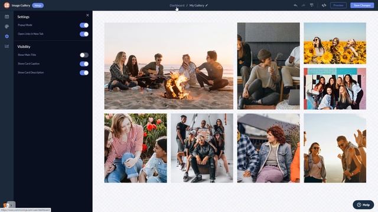Viewport: 378px width, 212px height.
Task: Open the beach bonfire group photo
Action: pos(169,66)
